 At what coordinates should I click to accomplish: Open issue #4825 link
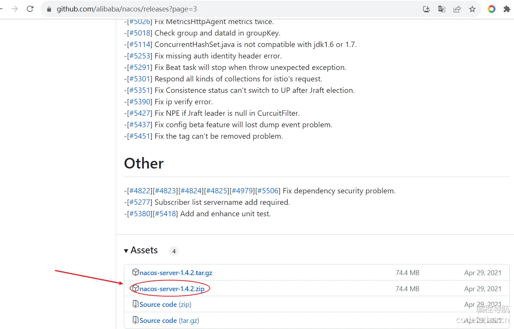216,191
